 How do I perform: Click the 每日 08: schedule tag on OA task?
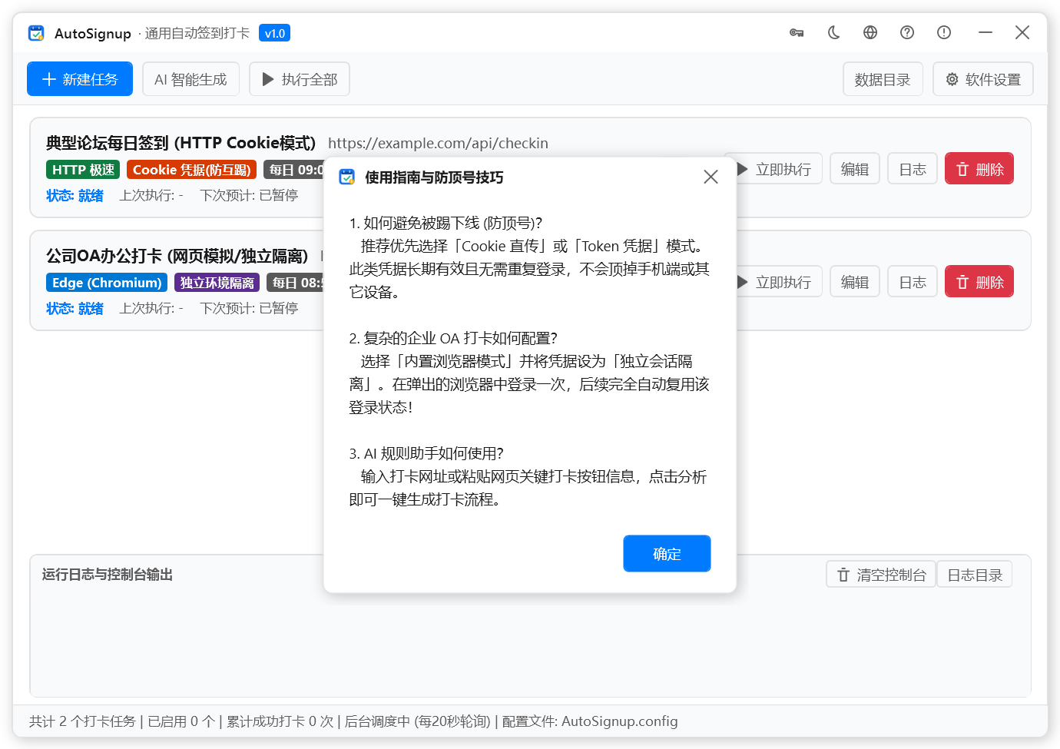pyautogui.click(x=296, y=283)
